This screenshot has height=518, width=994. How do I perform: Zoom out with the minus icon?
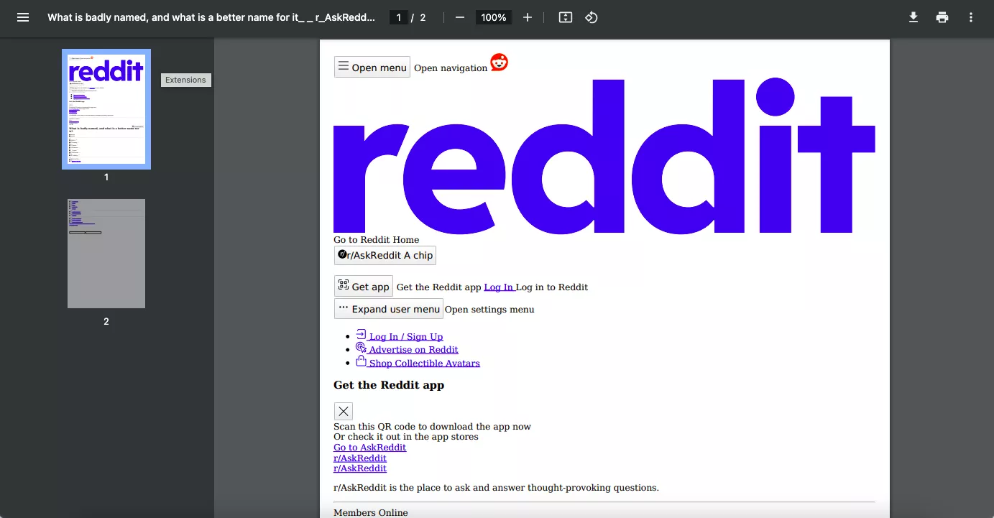pos(460,17)
